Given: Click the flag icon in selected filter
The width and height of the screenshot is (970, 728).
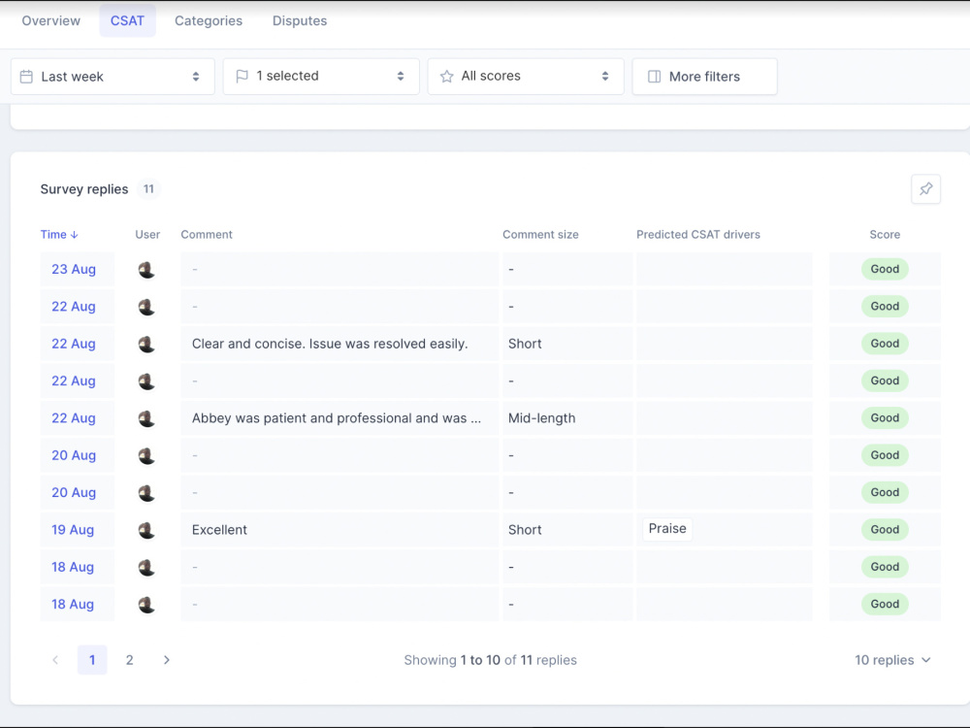Looking at the screenshot, I should (x=242, y=76).
